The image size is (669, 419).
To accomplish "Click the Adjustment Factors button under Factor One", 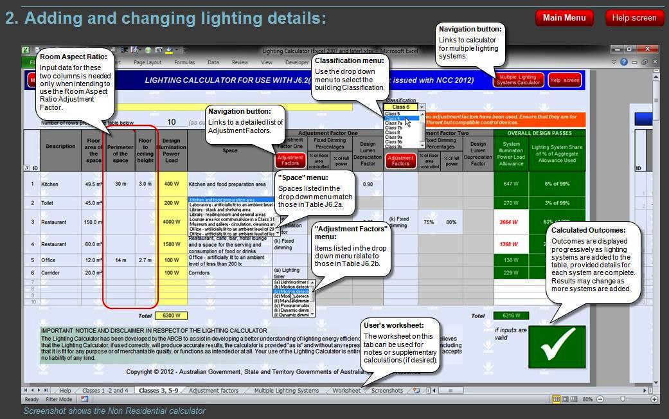I will 292,159.
